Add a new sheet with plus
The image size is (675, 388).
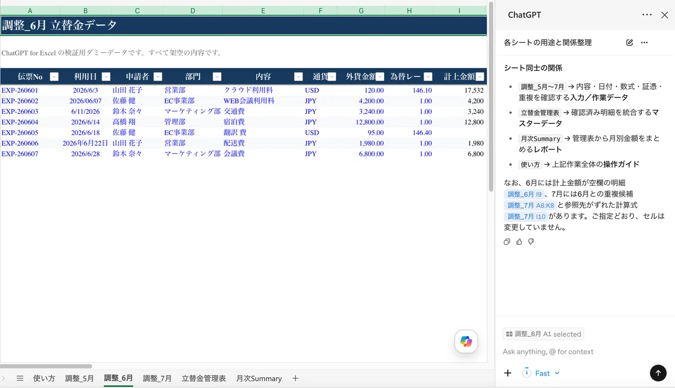295,378
